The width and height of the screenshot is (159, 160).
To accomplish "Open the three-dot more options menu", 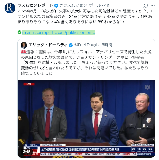I will [x=153, y=6].
